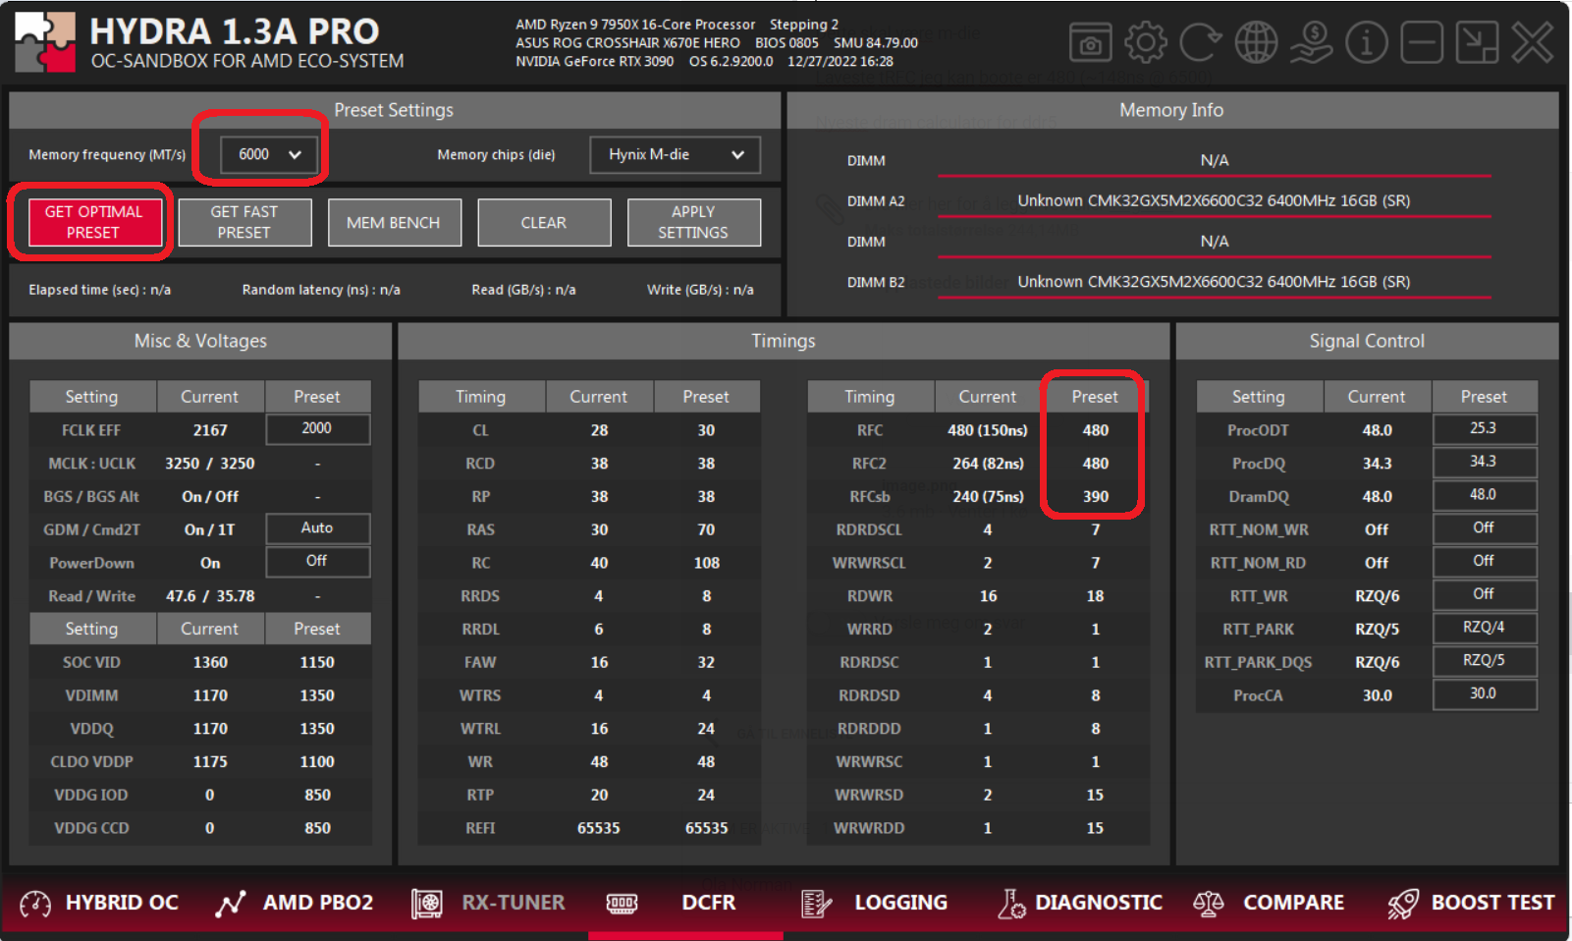1572x941 pixels.
Task: Click the screenshot camera icon
Action: [1090, 43]
